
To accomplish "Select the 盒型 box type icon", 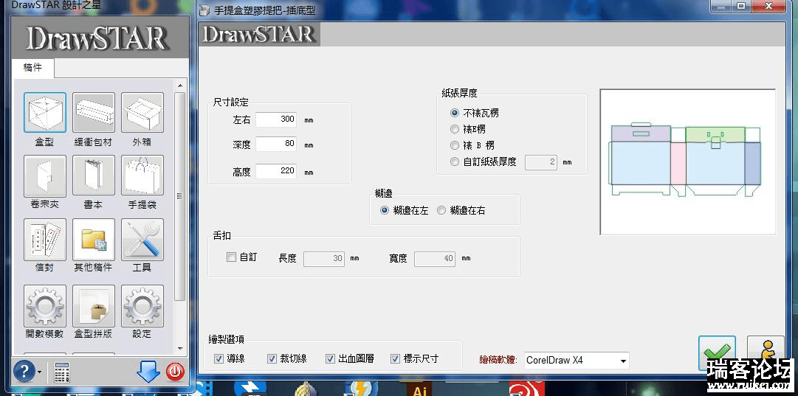I will tap(45, 112).
